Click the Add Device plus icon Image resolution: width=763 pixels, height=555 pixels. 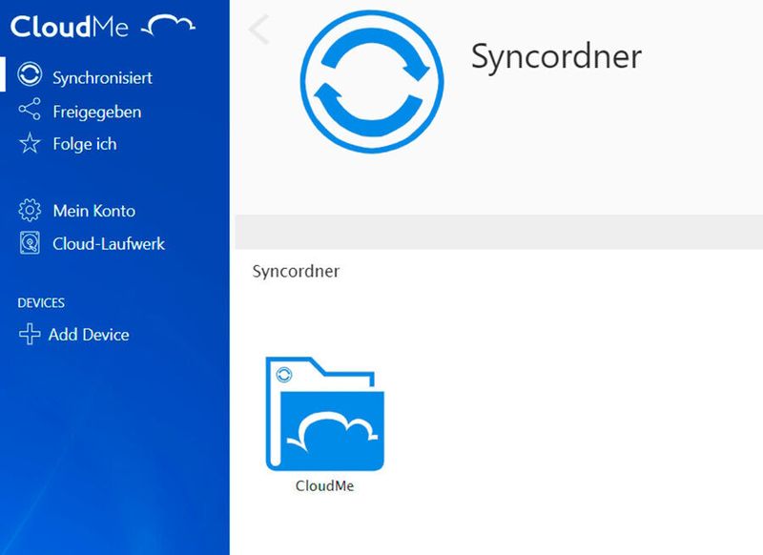(x=30, y=334)
